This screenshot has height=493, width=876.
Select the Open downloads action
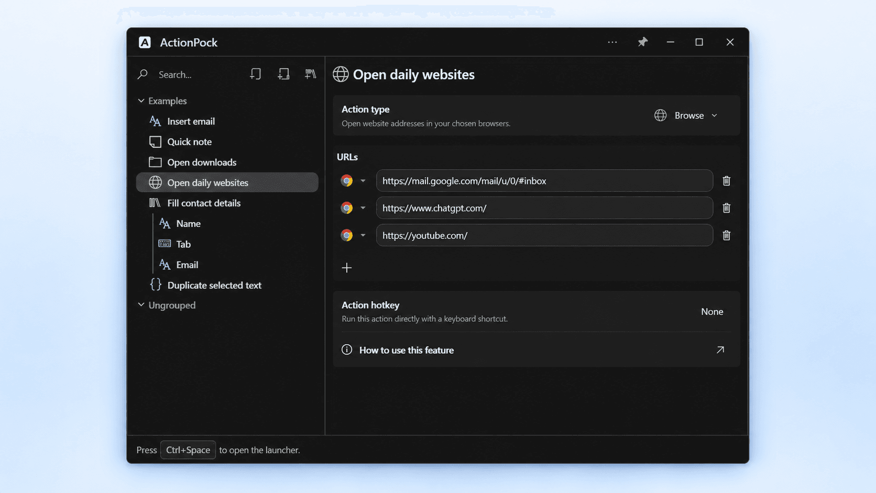tap(227, 162)
